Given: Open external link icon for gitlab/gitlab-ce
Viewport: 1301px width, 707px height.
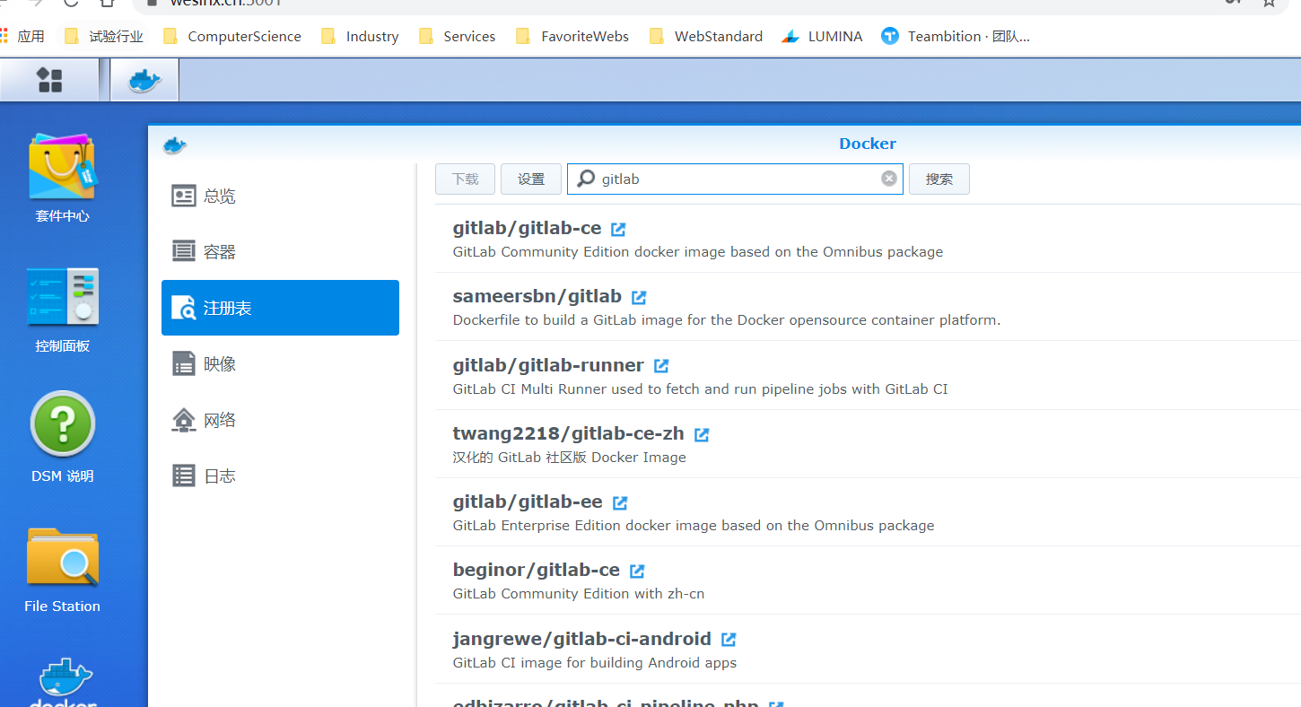Looking at the screenshot, I should (618, 229).
